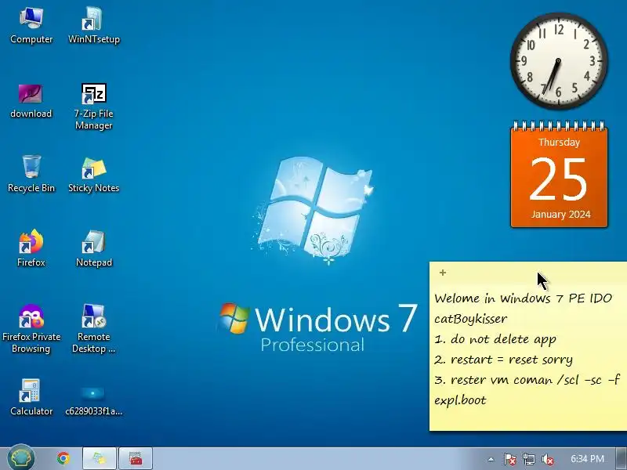Image resolution: width=627 pixels, height=470 pixels.
Task: Click the network status tray icon
Action: click(528, 459)
